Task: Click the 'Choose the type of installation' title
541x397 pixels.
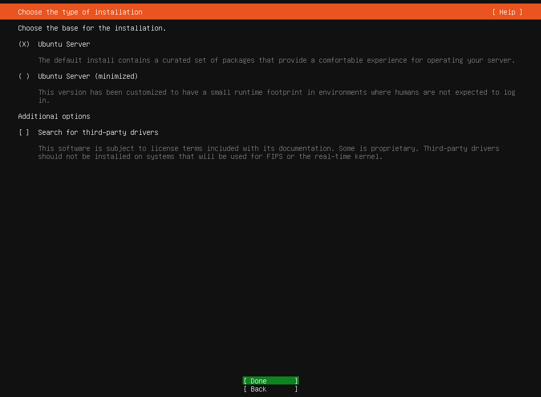Action: pos(80,12)
